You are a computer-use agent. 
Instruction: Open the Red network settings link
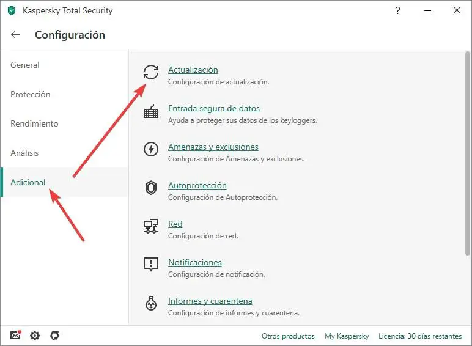[x=175, y=224]
